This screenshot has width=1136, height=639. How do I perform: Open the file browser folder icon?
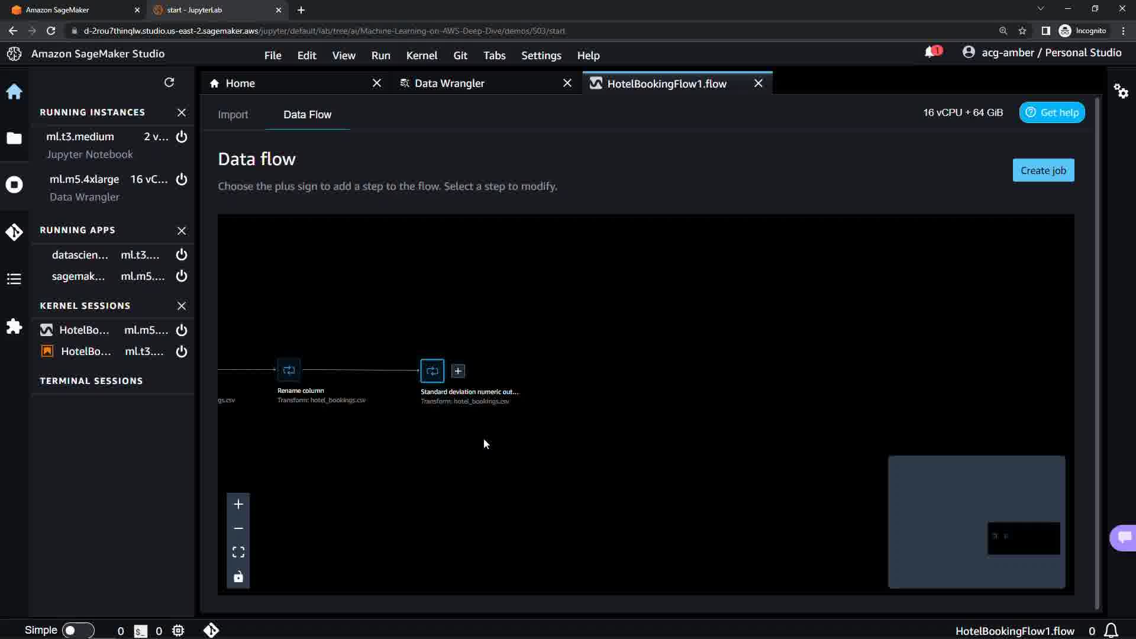pos(14,138)
